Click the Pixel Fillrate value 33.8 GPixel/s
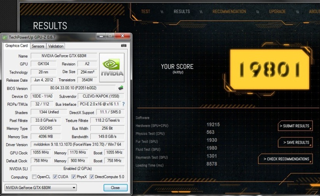This screenshot has height=196, width=320. pyautogui.click(x=46, y=120)
